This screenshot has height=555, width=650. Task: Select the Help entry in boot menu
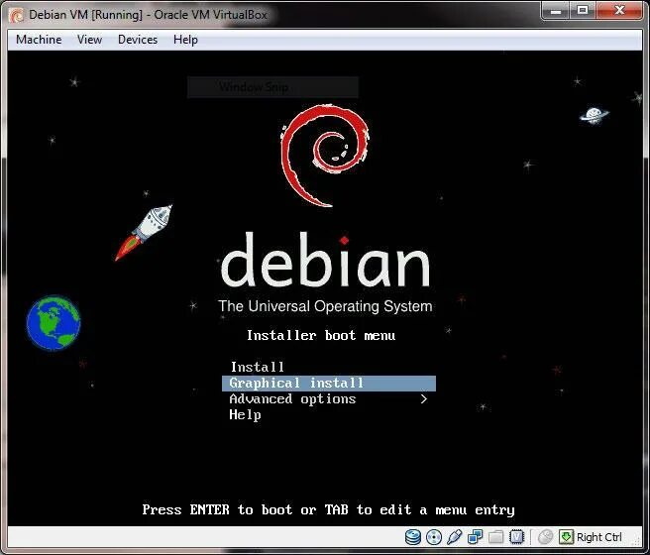[x=245, y=415]
